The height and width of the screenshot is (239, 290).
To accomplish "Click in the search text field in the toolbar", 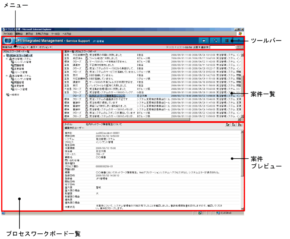I will [223, 47].
